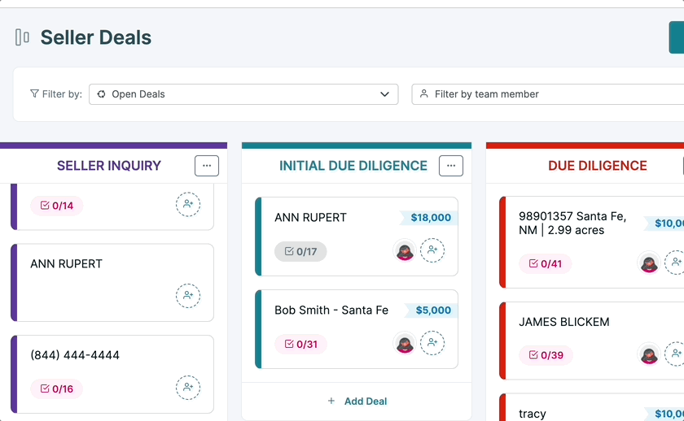The image size is (684, 421).
Task: Click Add Deal in Initial Due Diligence
Action: click(x=357, y=401)
